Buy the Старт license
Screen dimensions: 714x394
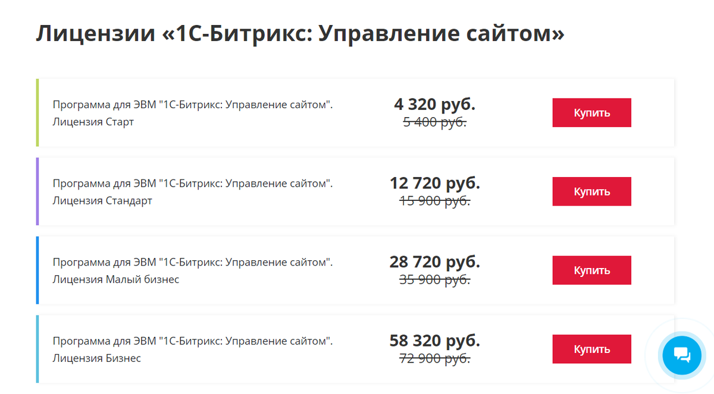pyautogui.click(x=591, y=112)
